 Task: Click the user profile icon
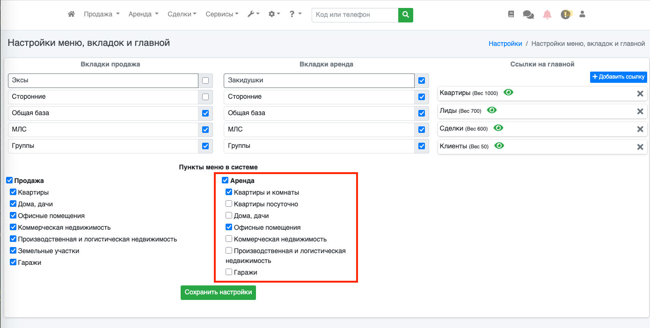pos(582,15)
